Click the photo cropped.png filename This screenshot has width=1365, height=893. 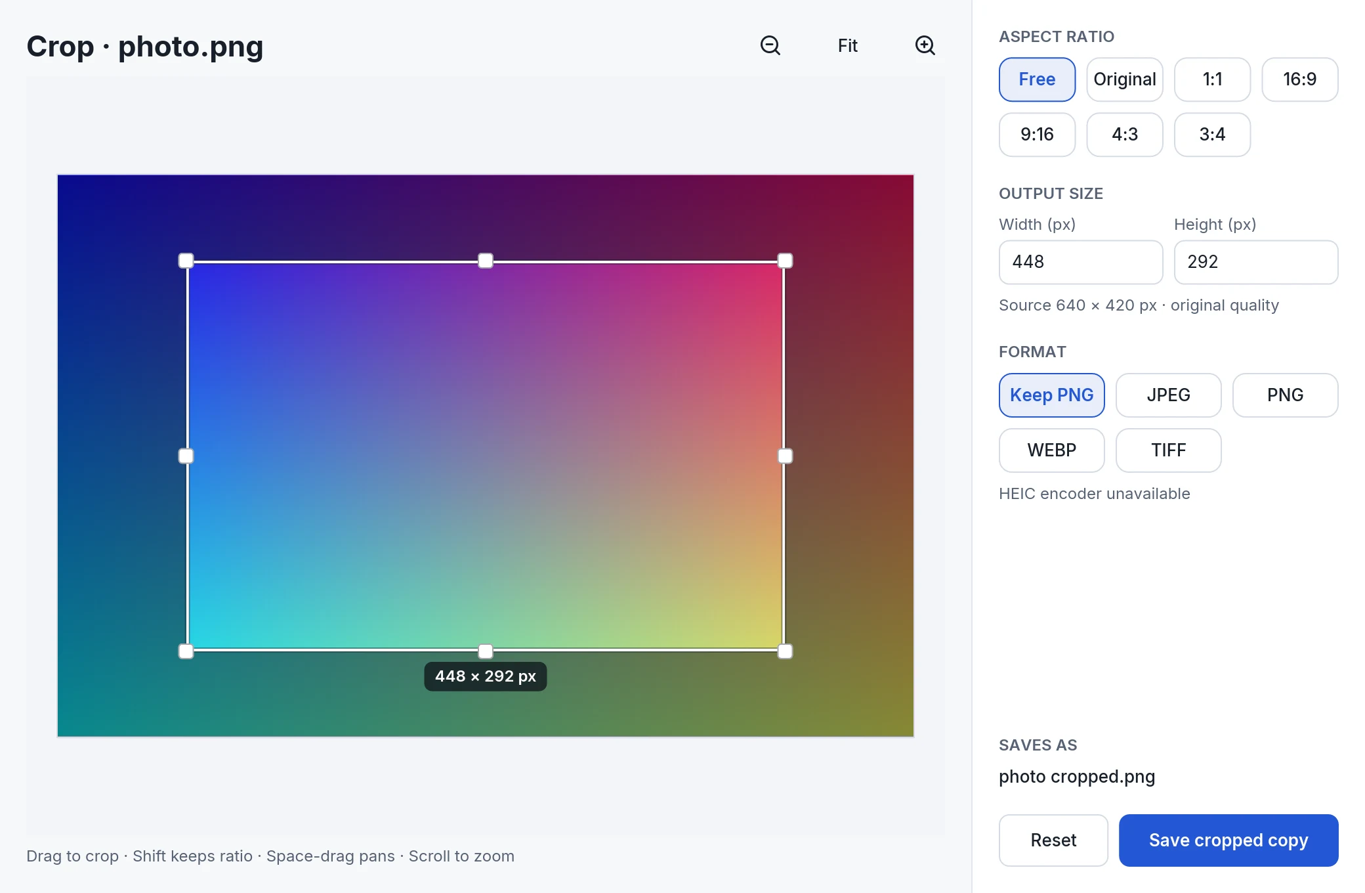click(1077, 777)
